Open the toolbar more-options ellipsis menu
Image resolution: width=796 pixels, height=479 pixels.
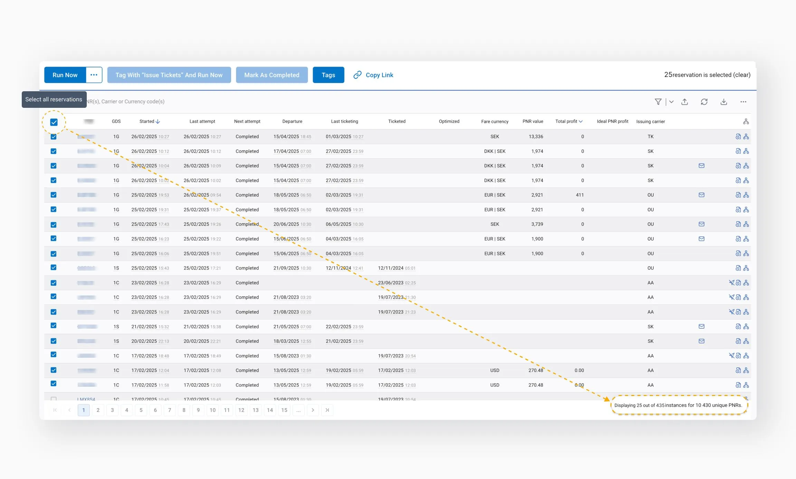coord(743,102)
